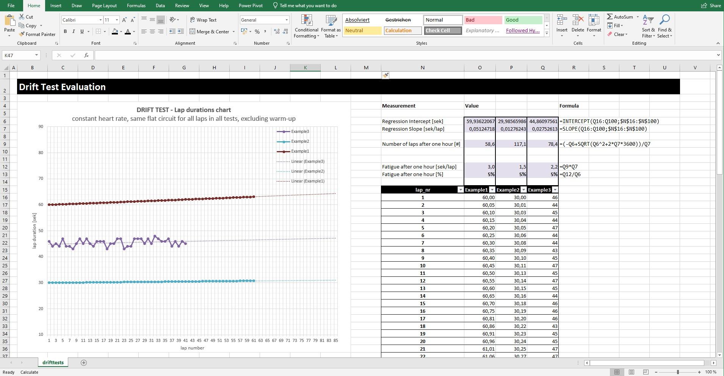Open the General number format dropdown
Viewport: 724px width, 376px height.
pos(287,20)
